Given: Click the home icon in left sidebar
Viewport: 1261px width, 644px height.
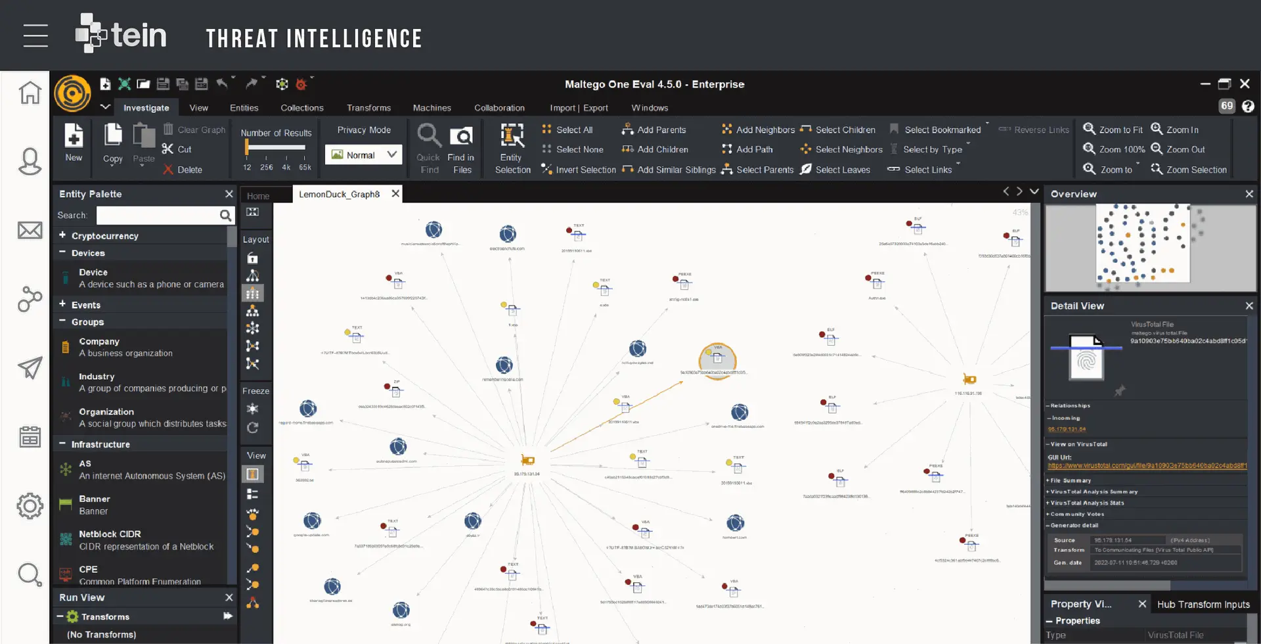Looking at the screenshot, I should tap(30, 93).
